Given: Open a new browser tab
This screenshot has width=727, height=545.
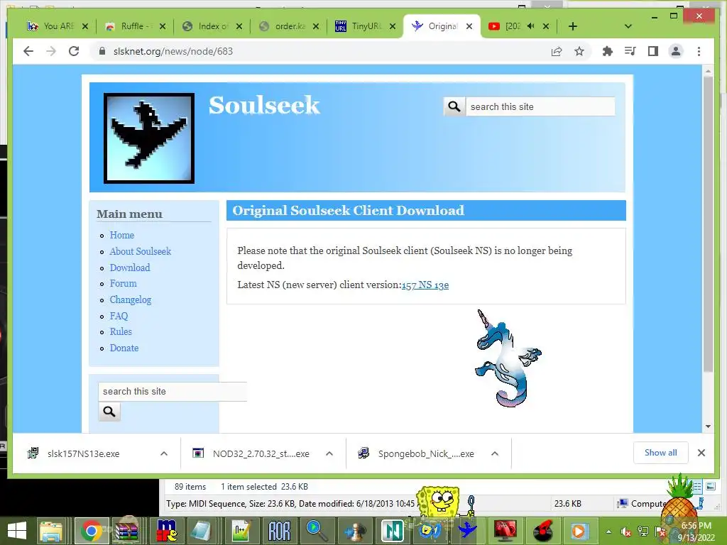Looking at the screenshot, I should tap(573, 26).
